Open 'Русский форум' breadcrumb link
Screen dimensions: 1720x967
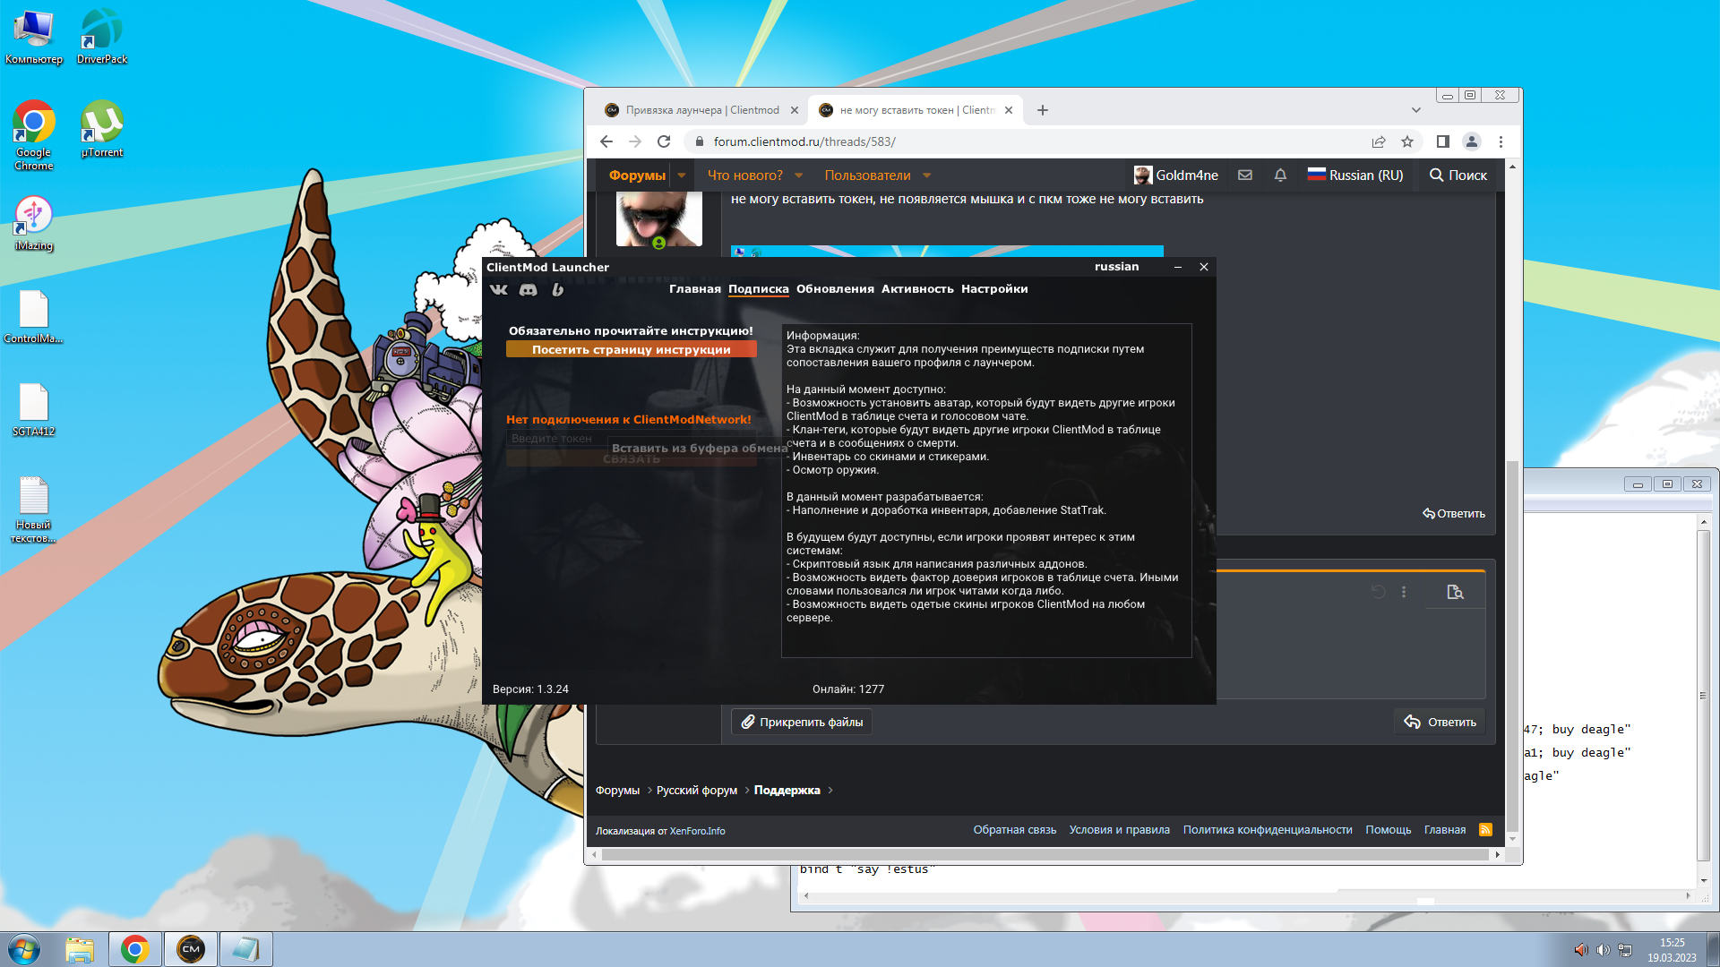(x=697, y=791)
